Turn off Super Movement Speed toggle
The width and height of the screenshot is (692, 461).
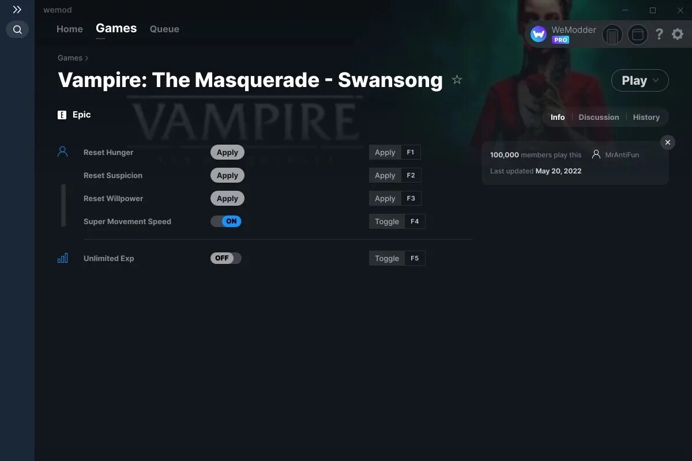[226, 221]
